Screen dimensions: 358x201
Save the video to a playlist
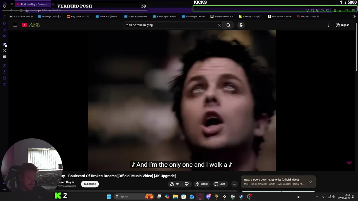pos(220,184)
